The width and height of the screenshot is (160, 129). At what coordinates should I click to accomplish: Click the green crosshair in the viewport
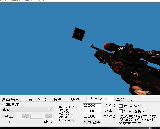[x=79, y=35]
